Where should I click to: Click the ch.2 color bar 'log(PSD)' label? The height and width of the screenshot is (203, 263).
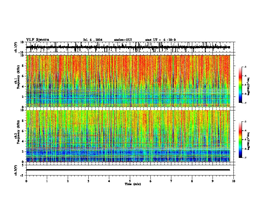pyautogui.click(x=249, y=141)
